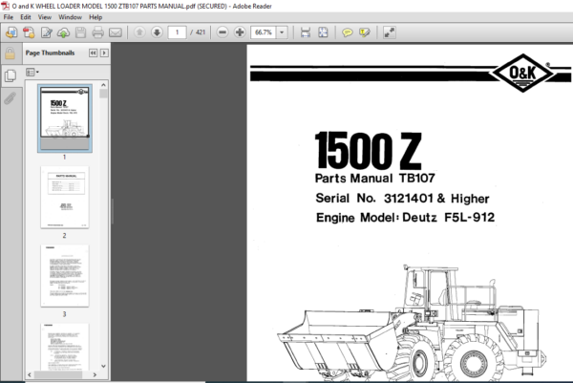Open the Window menu
Viewport: 573px width, 383px height.
coord(70,17)
